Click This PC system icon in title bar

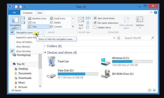coord(10,7)
